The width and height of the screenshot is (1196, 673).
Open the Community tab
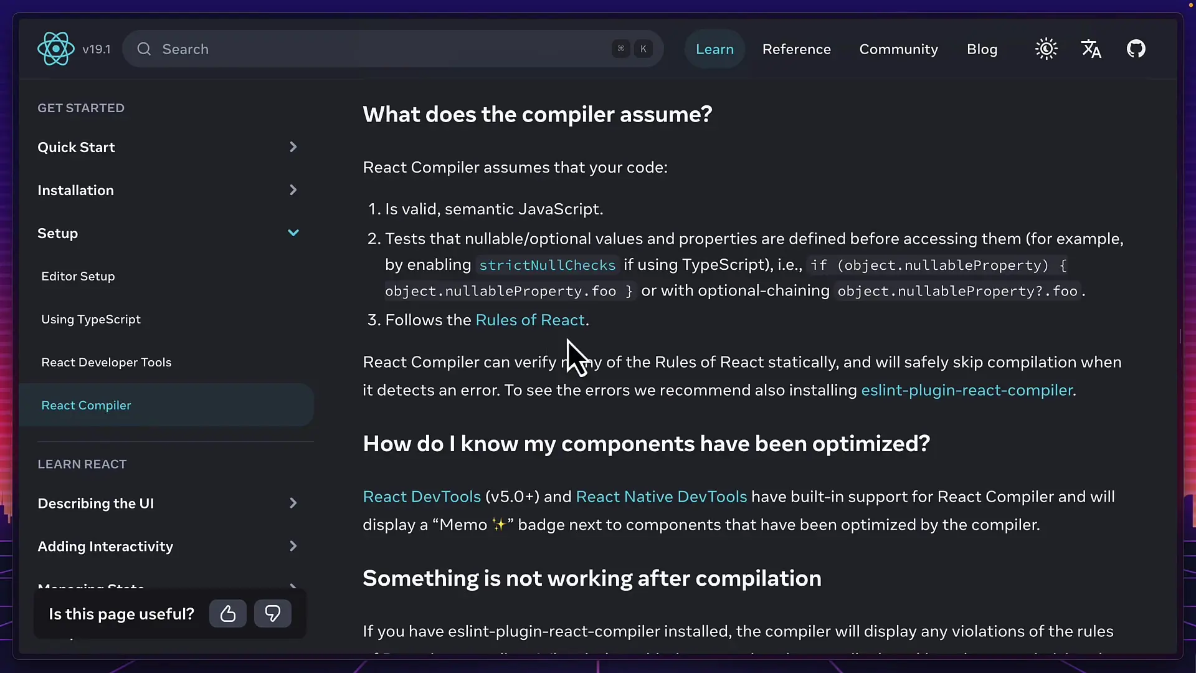coord(898,49)
